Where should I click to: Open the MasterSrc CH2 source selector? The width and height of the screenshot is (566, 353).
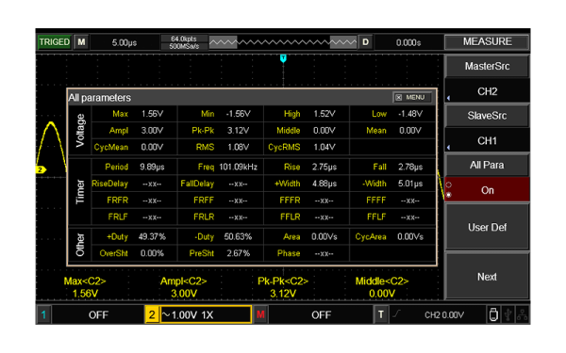pyautogui.click(x=488, y=91)
